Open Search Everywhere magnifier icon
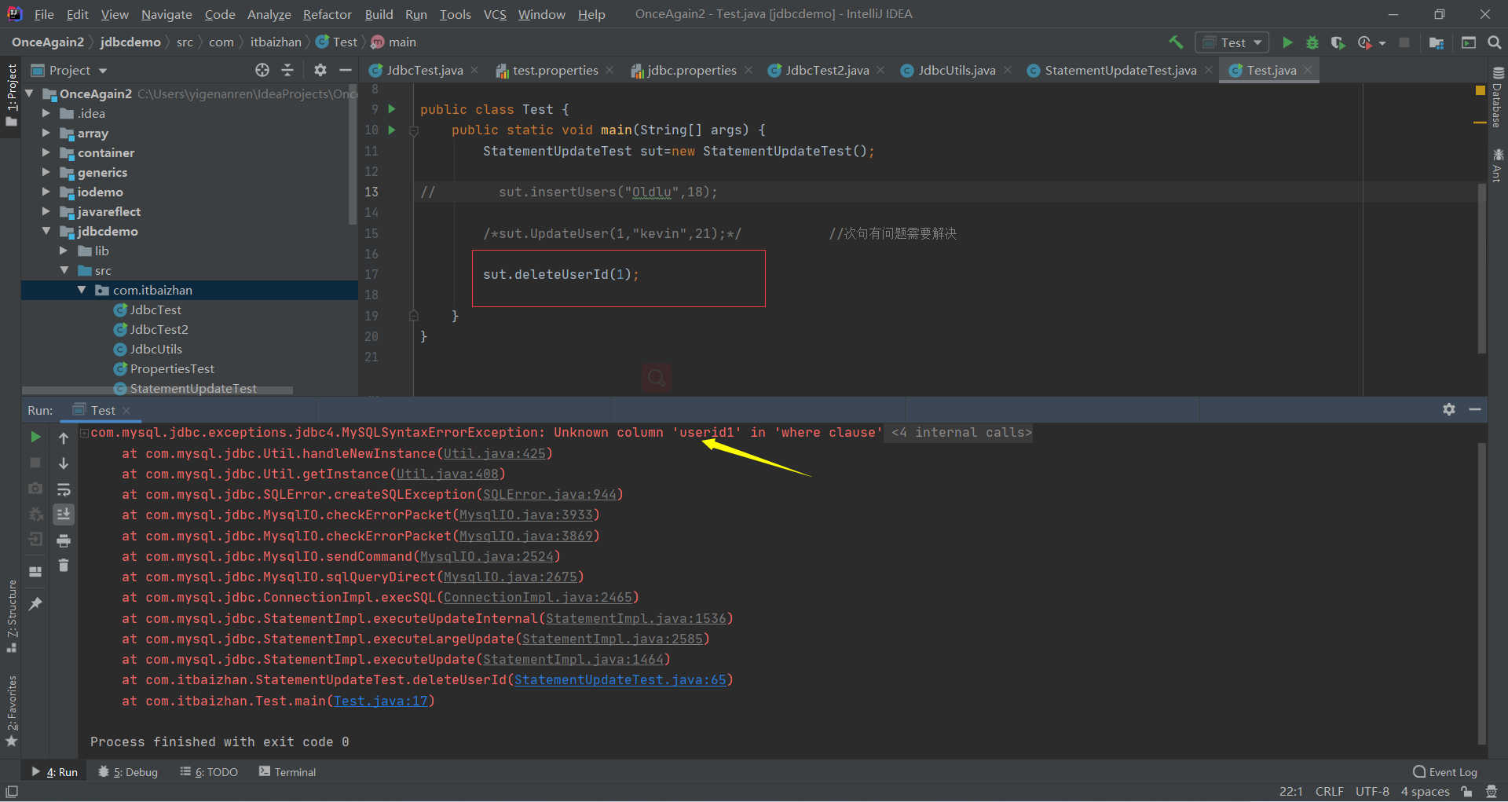The image size is (1508, 802). coord(1495,42)
